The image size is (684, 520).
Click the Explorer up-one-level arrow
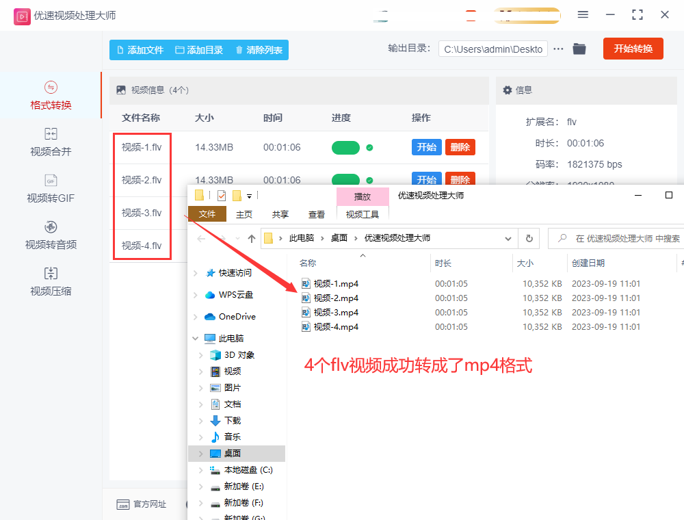coord(251,238)
